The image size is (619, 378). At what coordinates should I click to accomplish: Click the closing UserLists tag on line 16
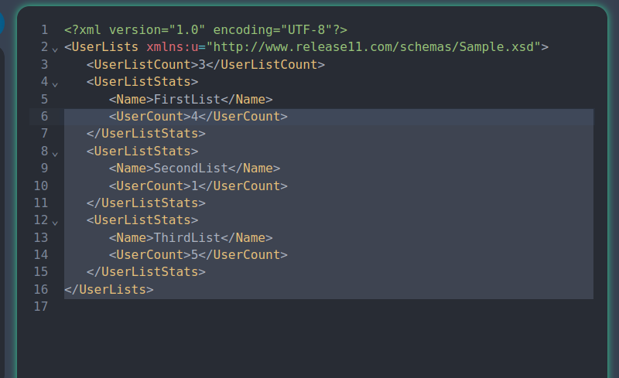click(x=109, y=290)
